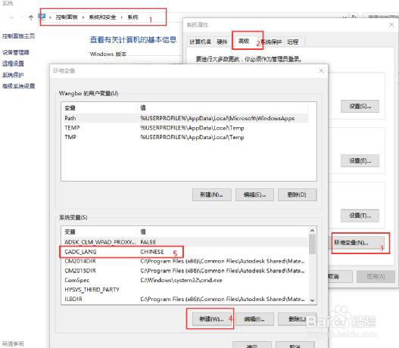399x348 pixels.
Task: Open 系统和安全 breadcrumb segment
Action: click(x=102, y=17)
